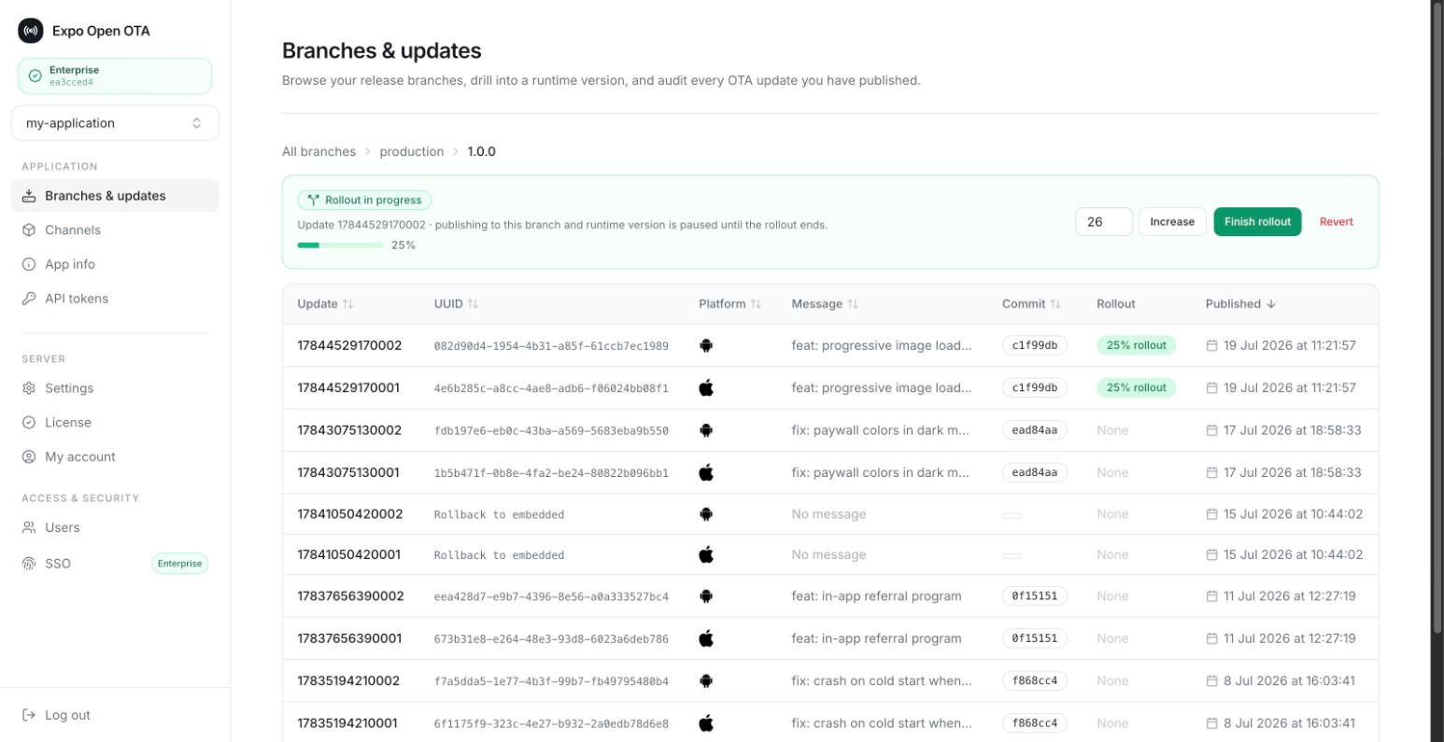This screenshot has height=742, width=1444.
Task: Sort table by Commit column
Action: 1031,304
